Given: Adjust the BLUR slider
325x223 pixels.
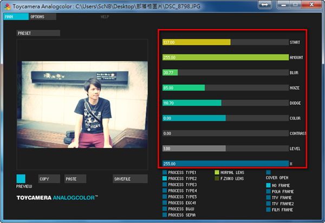Looking at the screenshot, I should pos(225,72).
